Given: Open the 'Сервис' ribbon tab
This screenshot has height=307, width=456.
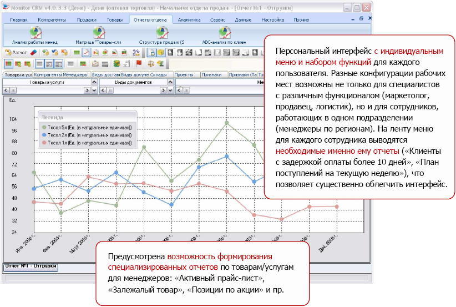Looking at the screenshot, I should coord(217,20).
